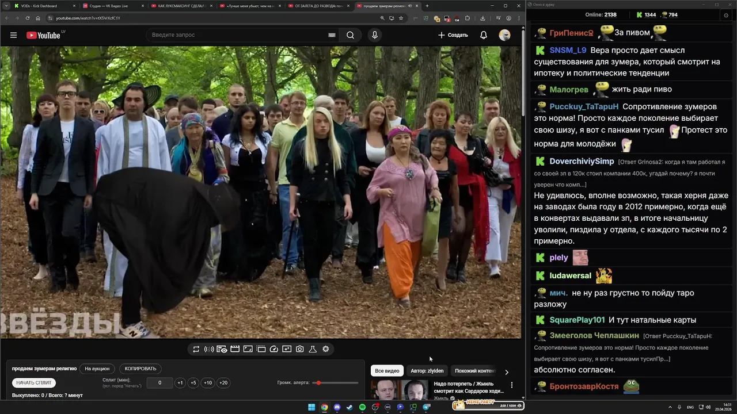The width and height of the screenshot is (737, 414).
Task: Open the browser extensions puzzle icon
Action: (467, 18)
